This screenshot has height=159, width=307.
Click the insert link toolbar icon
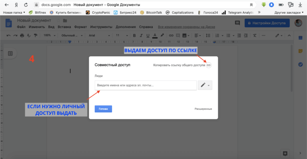[x=171, y=36]
